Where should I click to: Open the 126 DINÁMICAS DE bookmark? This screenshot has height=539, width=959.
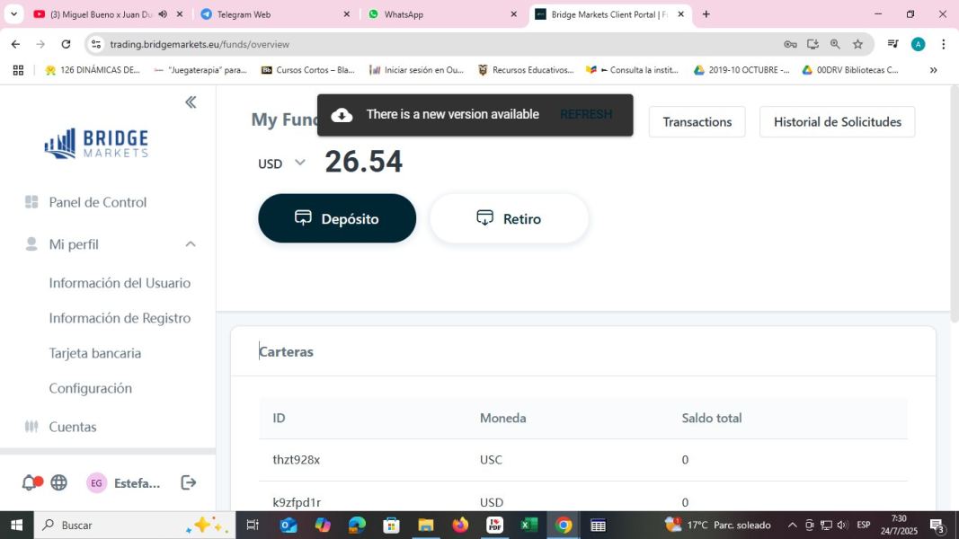coord(93,70)
